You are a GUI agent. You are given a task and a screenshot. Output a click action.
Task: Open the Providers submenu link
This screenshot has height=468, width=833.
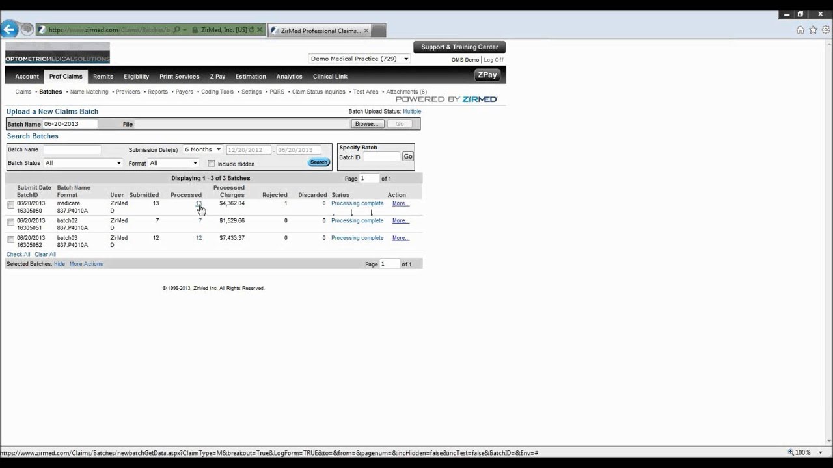click(x=128, y=92)
